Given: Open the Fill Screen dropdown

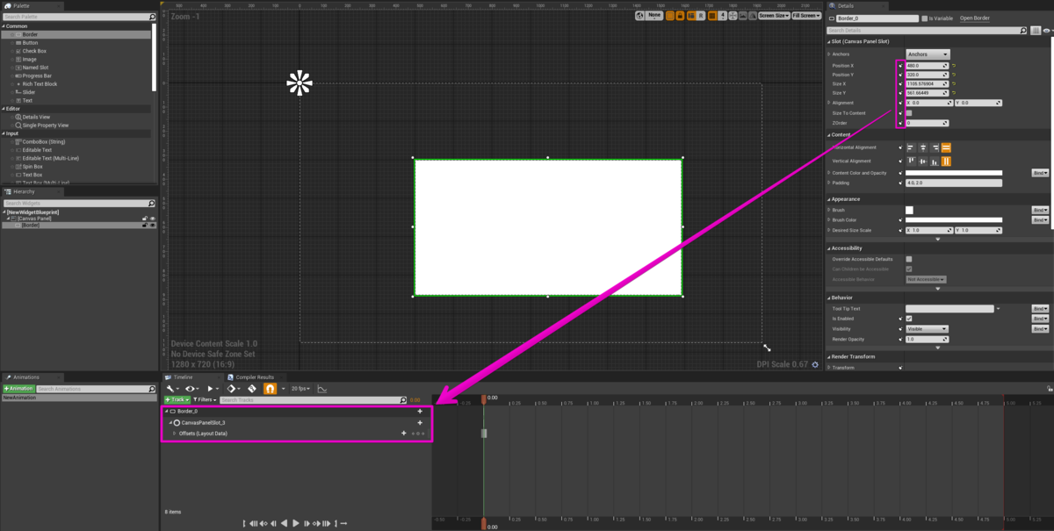Looking at the screenshot, I should pos(806,15).
